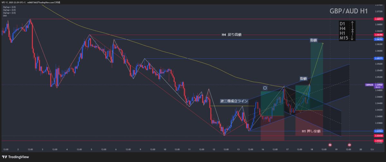Click the H4 down arrow indicator
The width and height of the screenshot is (386, 162).
click(353, 28)
